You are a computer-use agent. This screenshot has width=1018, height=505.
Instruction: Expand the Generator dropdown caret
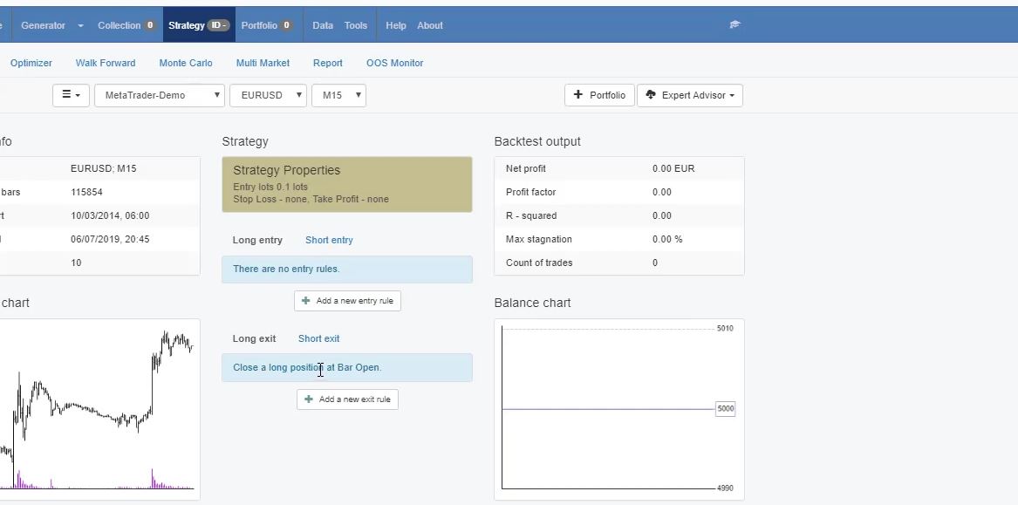point(80,26)
